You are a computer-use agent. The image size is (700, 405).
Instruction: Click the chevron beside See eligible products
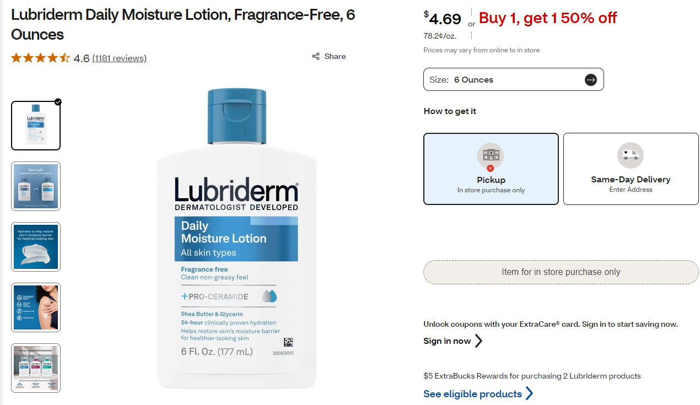(529, 393)
